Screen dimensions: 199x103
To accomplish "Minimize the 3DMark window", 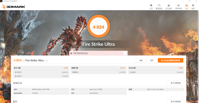I will (183, 1).
